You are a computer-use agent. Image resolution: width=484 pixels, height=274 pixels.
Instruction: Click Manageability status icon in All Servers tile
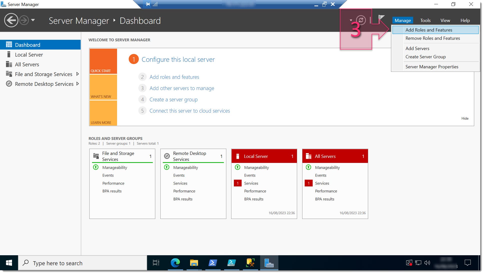(x=308, y=167)
